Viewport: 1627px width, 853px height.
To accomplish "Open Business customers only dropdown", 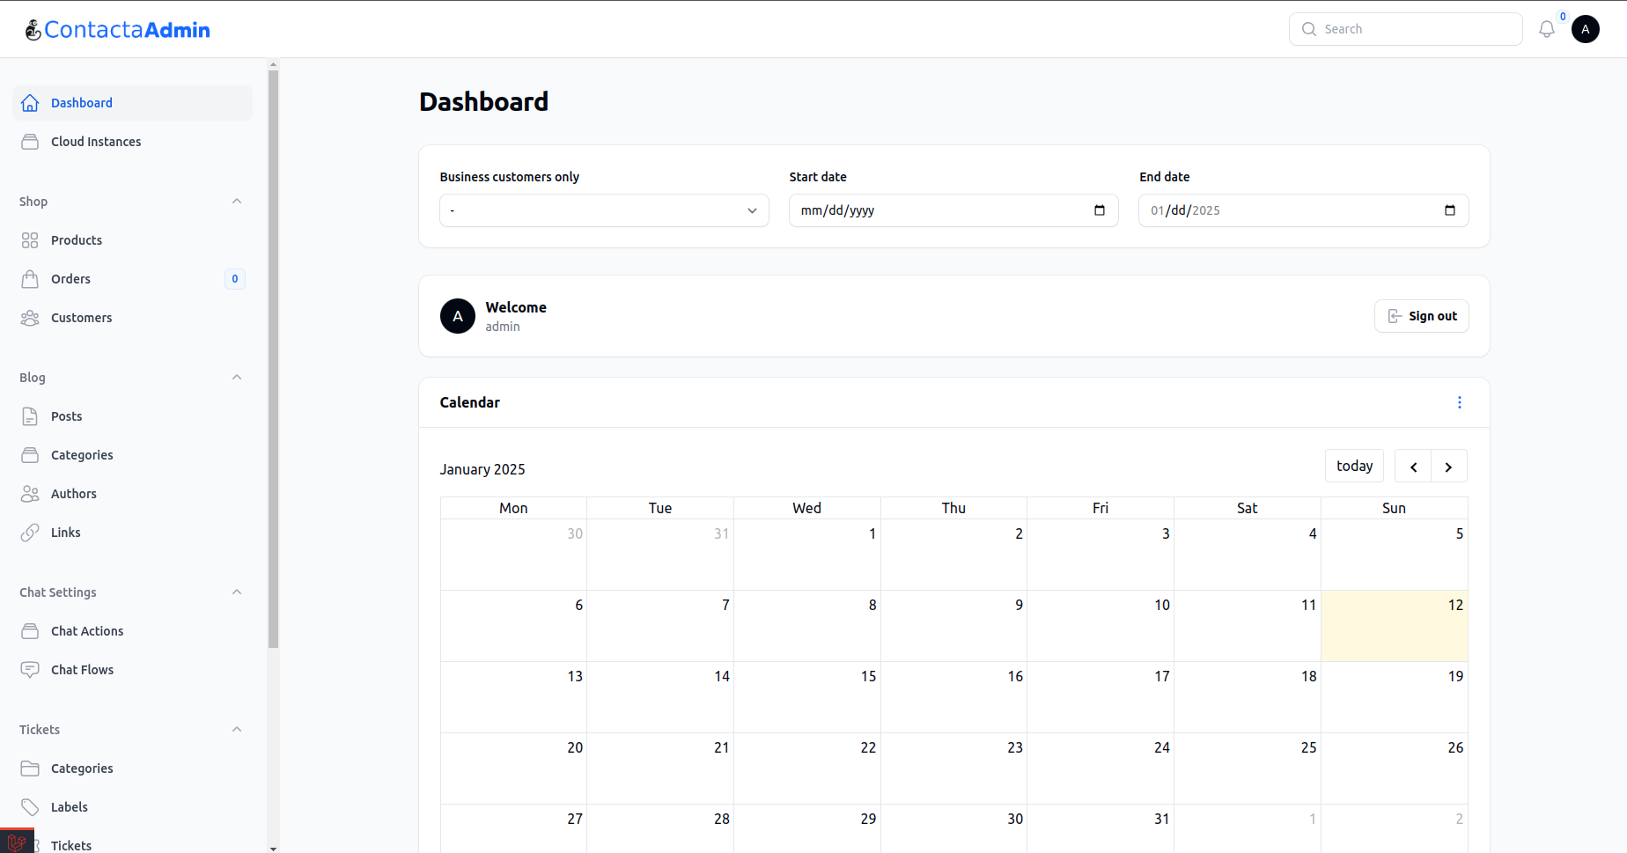I will coord(604,210).
